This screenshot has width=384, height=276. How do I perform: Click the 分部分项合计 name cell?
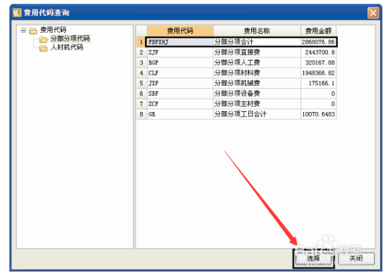pos(257,42)
